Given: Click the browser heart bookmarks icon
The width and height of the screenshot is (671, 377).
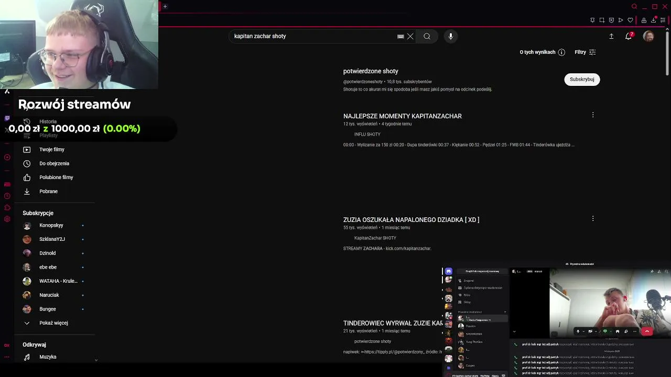Looking at the screenshot, I should coord(630,20).
